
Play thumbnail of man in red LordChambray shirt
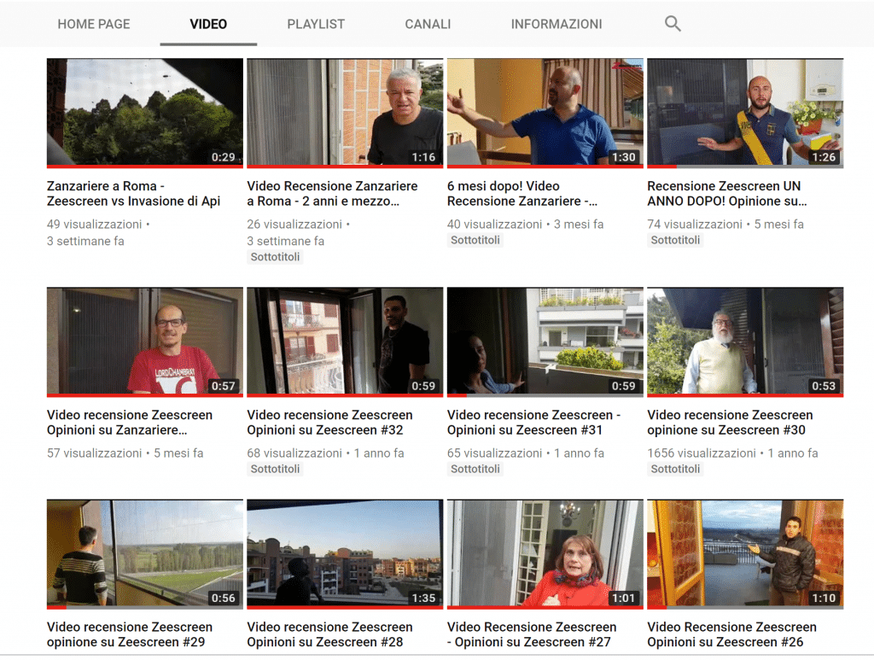pos(145,342)
